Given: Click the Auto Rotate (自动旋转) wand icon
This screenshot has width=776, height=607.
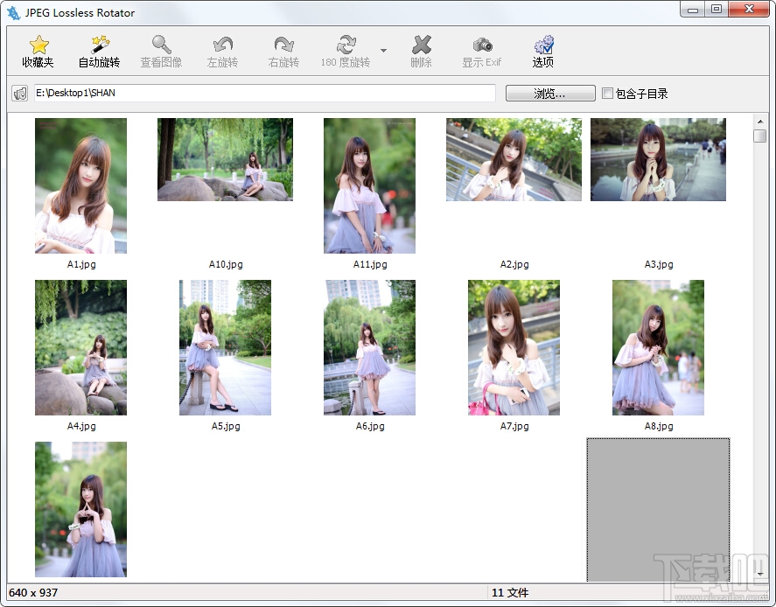Looking at the screenshot, I should [x=100, y=45].
